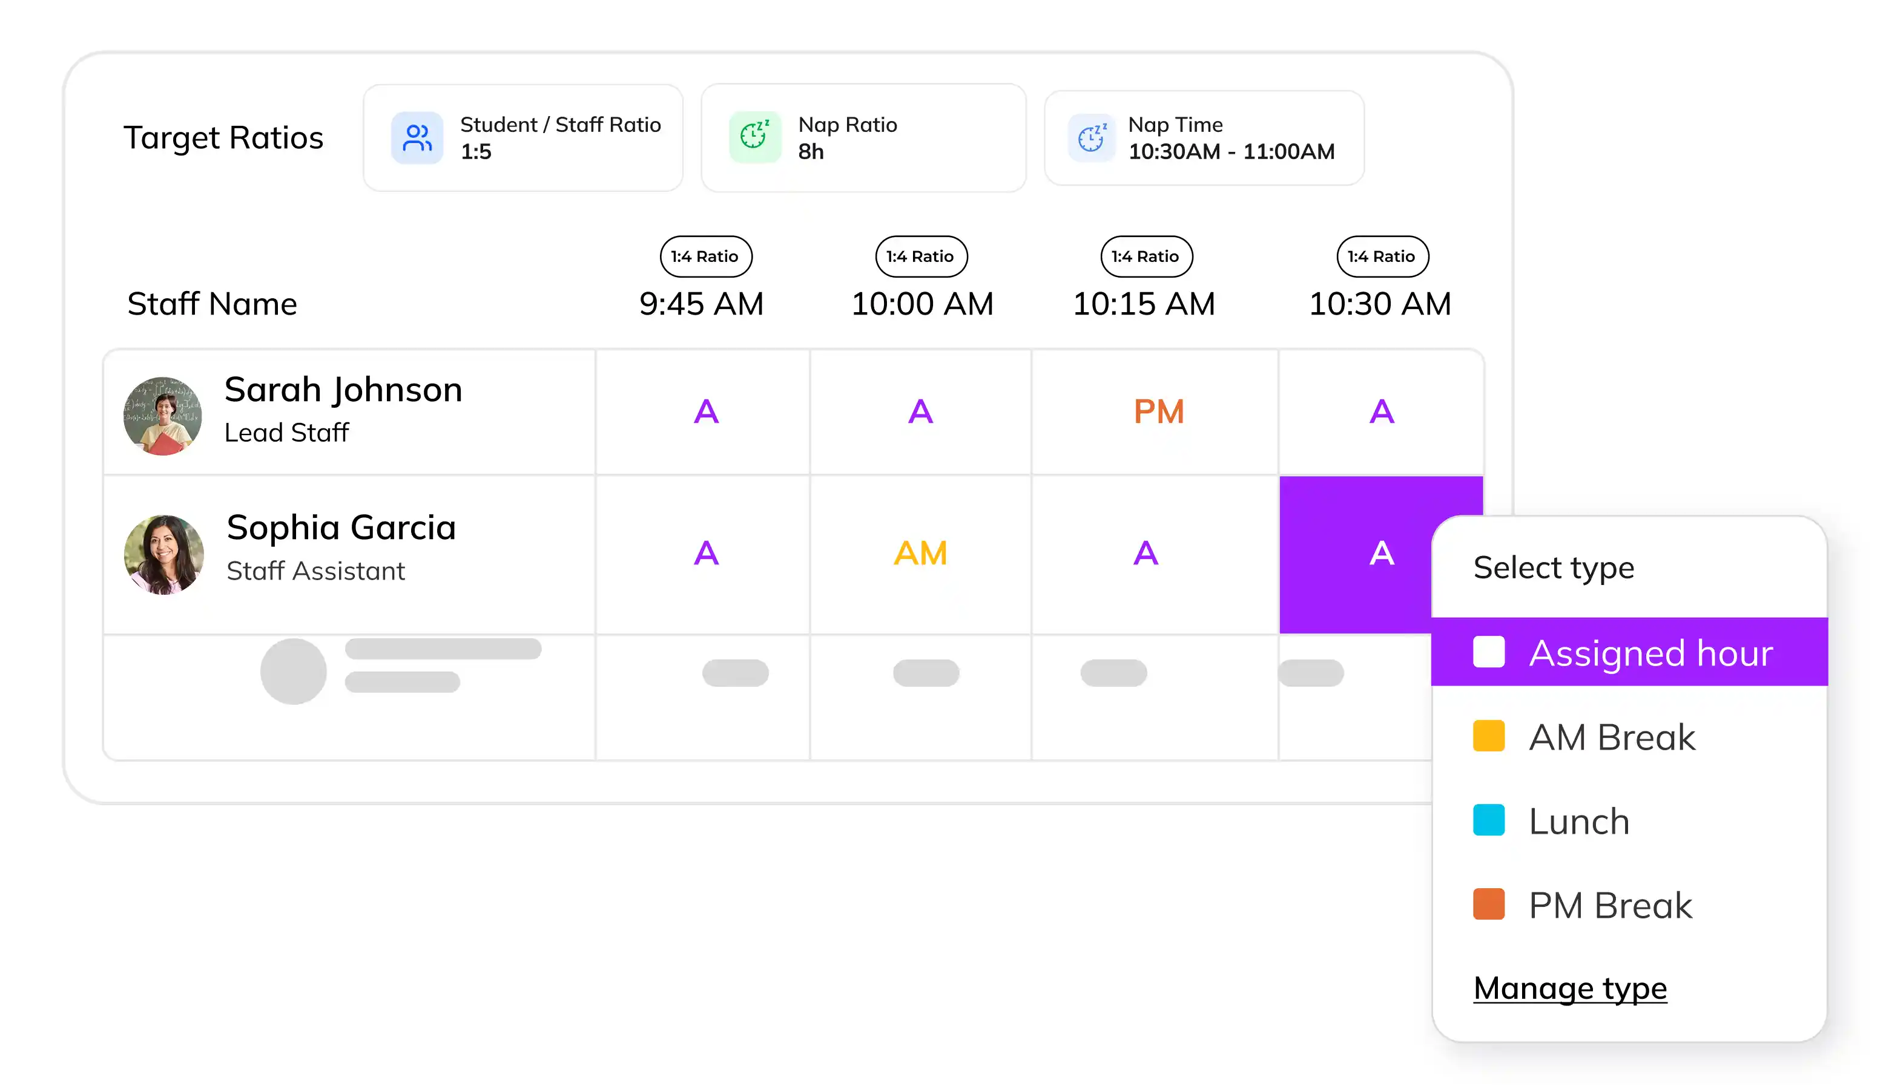Open Sophia Garcia's profile photo
This screenshot has height=1092, width=1889.
pyautogui.click(x=163, y=554)
